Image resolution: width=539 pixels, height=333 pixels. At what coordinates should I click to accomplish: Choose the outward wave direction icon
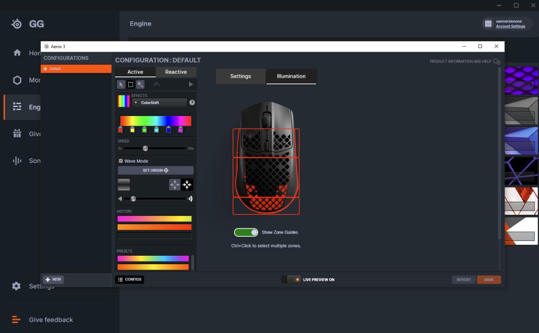point(174,185)
